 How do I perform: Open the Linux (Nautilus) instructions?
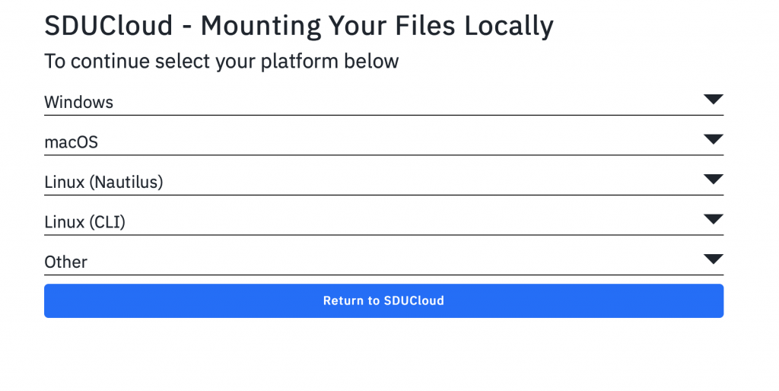[x=383, y=182]
